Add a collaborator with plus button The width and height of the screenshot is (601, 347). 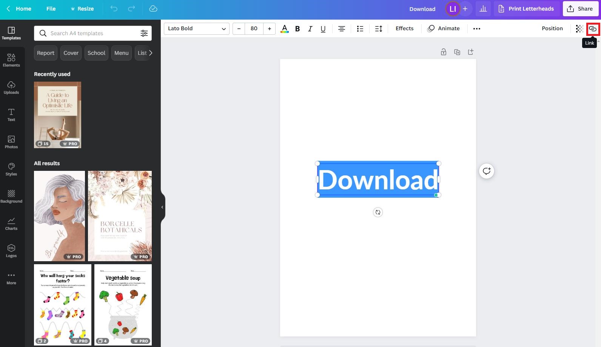(465, 9)
